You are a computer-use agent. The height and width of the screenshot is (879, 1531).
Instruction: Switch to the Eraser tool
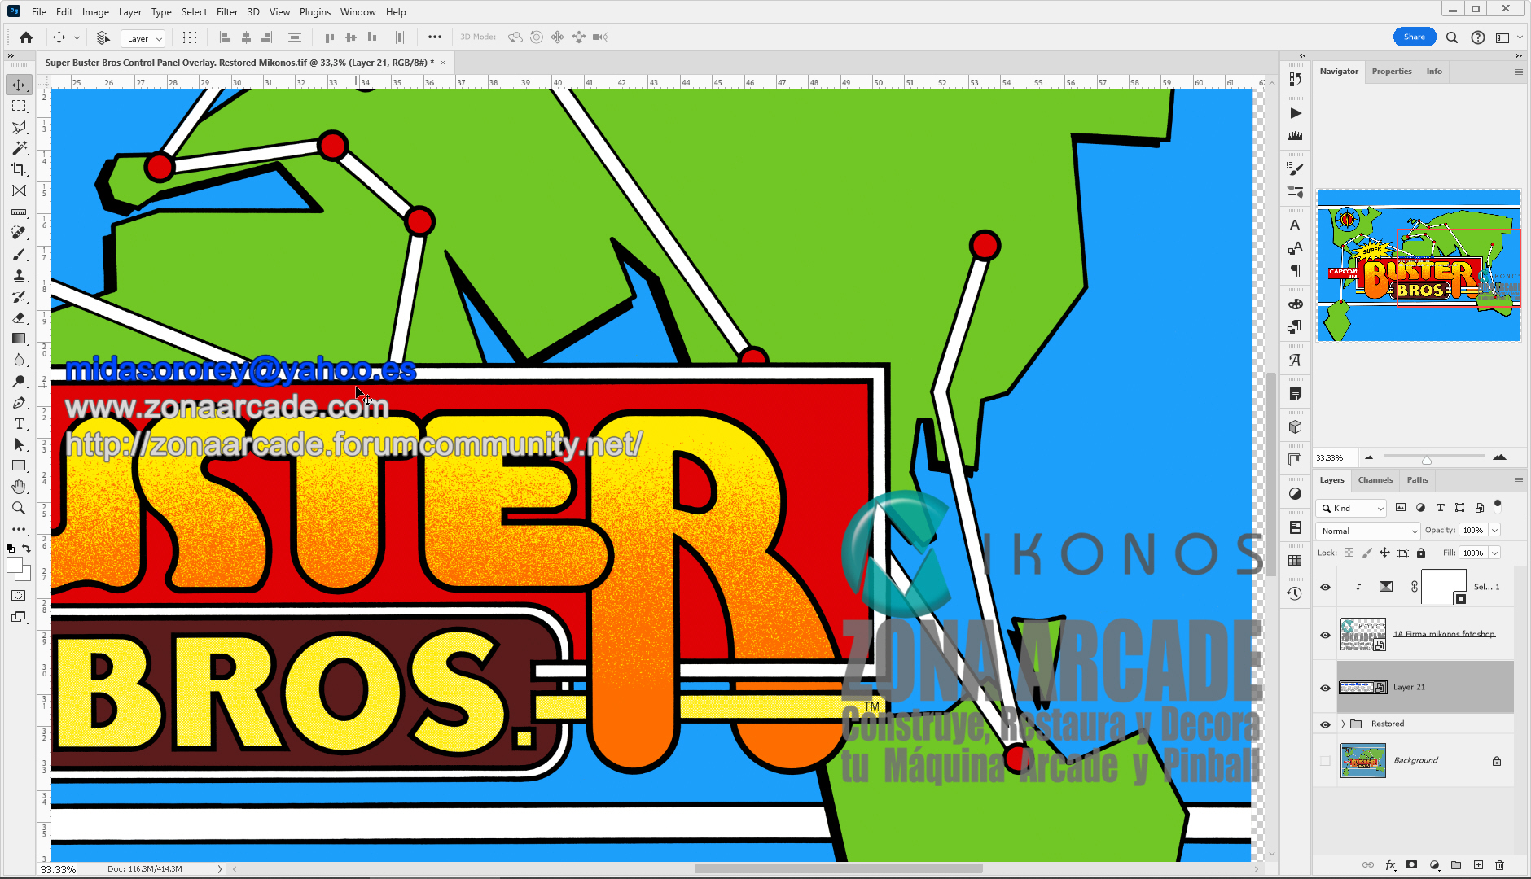tap(20, 318)
